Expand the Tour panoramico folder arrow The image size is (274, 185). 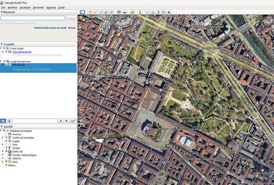point(3,52)
